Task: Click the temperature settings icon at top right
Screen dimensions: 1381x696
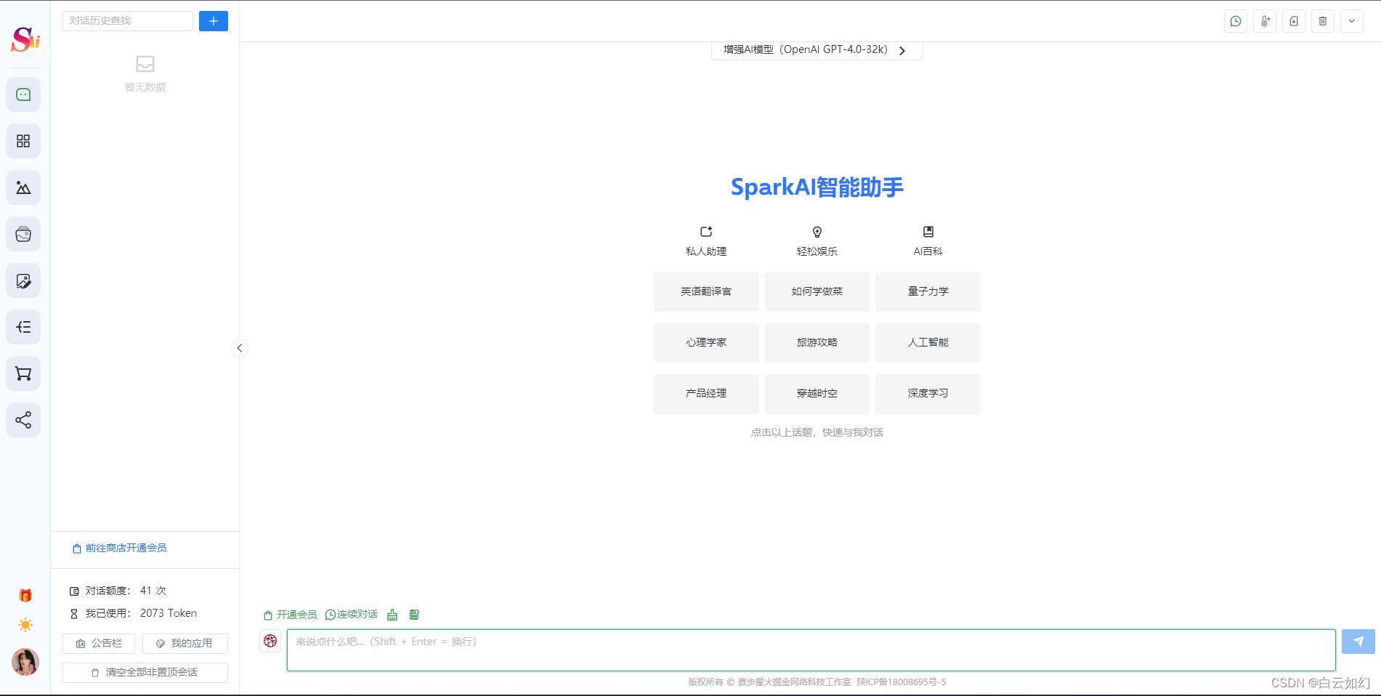Action: point(1265,21)
